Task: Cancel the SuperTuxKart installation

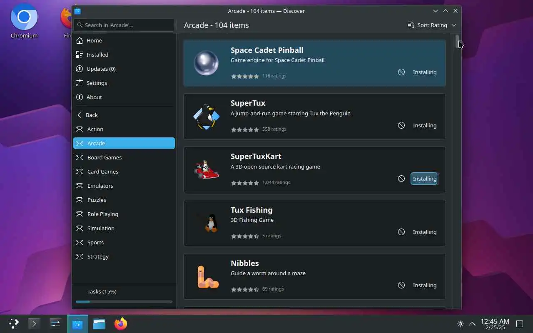Action: (401, 179)
